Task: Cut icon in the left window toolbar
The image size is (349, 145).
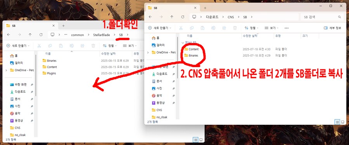Action: [x=39, y=46]
